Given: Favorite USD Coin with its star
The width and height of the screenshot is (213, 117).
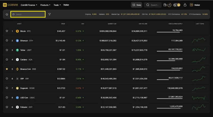Looking at the screenshot, I should 7,97.
